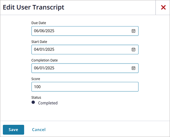
Task: Click the Due Date field label
Action: [x=39, y=23]
